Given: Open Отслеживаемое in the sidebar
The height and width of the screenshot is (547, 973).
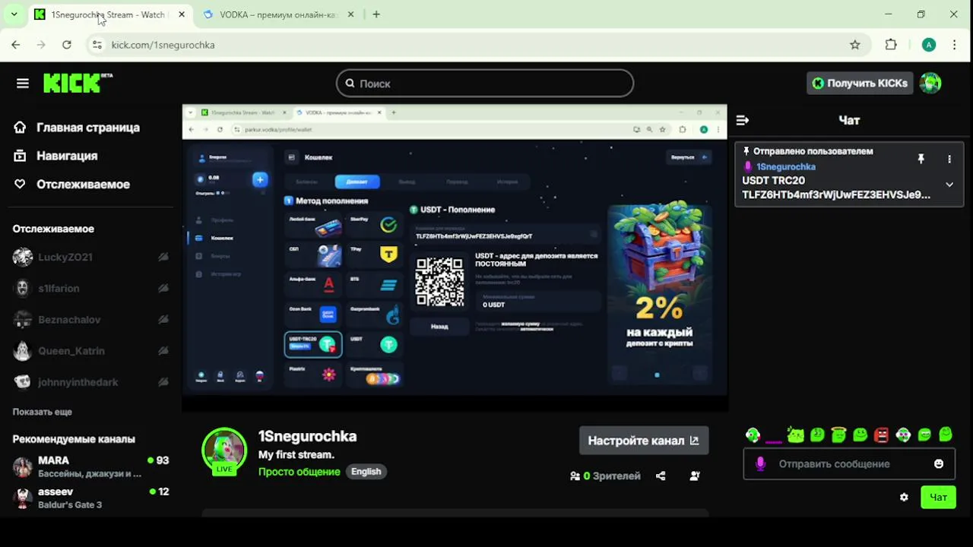Looking at the screenshot, I should coord(84,184).
